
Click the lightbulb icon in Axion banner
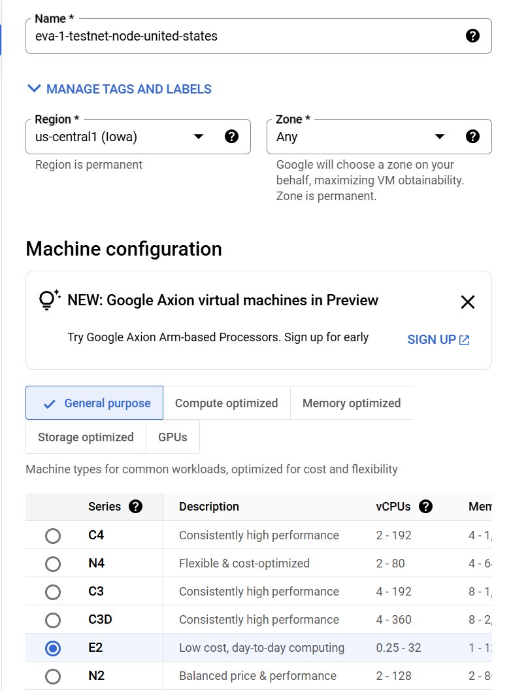[x=50, y=300]
